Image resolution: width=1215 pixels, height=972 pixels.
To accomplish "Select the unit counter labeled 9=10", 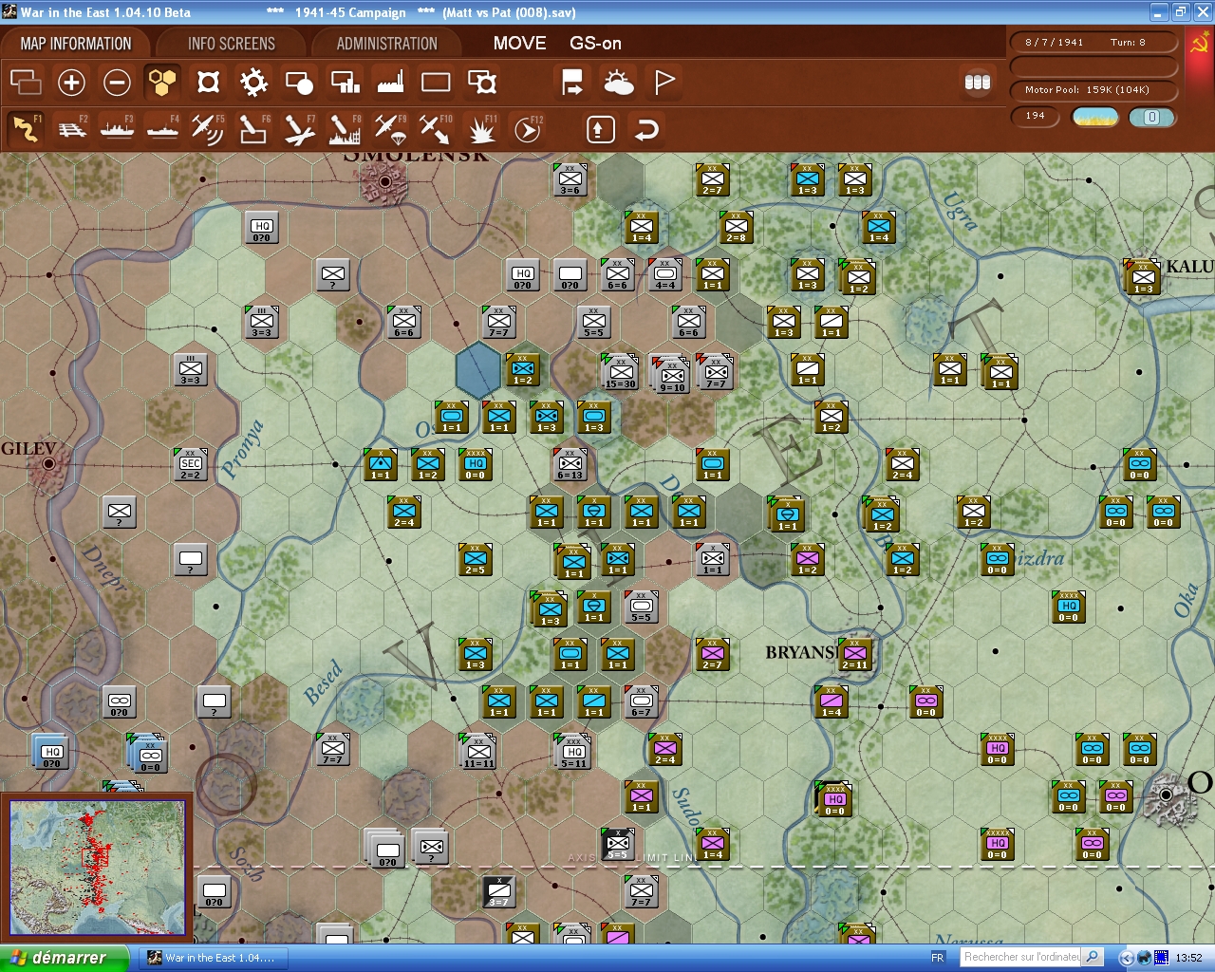I will [x=672, y=373].
